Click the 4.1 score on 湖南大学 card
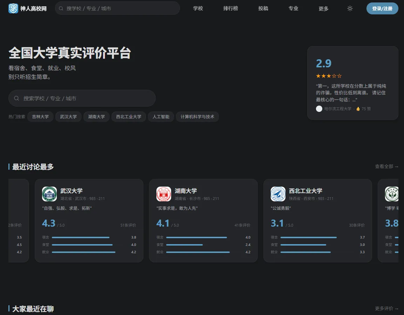404x315 pixels. (x=163, y=223)
